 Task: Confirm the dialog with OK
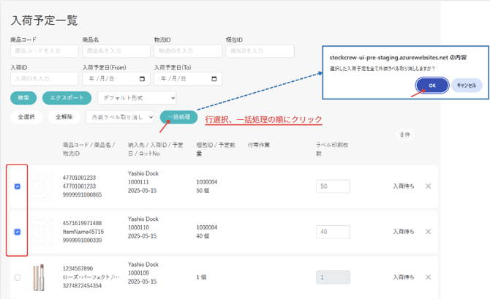(x=432, y=86)
